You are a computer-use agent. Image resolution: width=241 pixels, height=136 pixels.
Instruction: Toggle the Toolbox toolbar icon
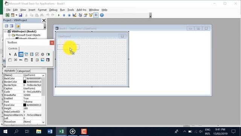96,15
